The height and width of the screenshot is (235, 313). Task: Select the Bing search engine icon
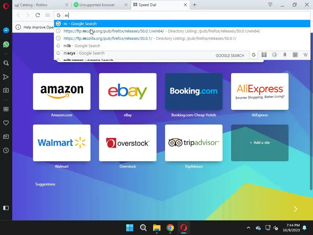click(295, 55)
